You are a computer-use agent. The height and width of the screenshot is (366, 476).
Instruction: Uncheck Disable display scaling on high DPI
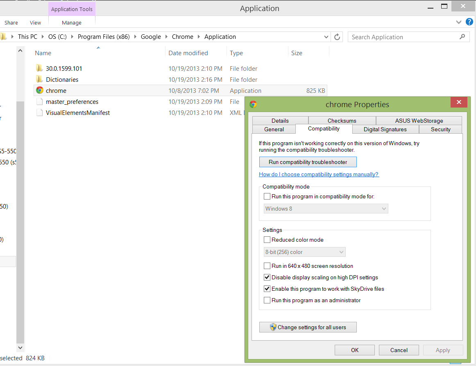(267, 277)
